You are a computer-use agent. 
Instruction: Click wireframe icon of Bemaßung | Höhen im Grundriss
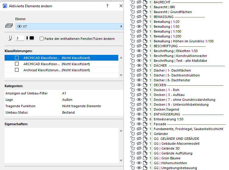pyautogui.click(x=145, y=41)
